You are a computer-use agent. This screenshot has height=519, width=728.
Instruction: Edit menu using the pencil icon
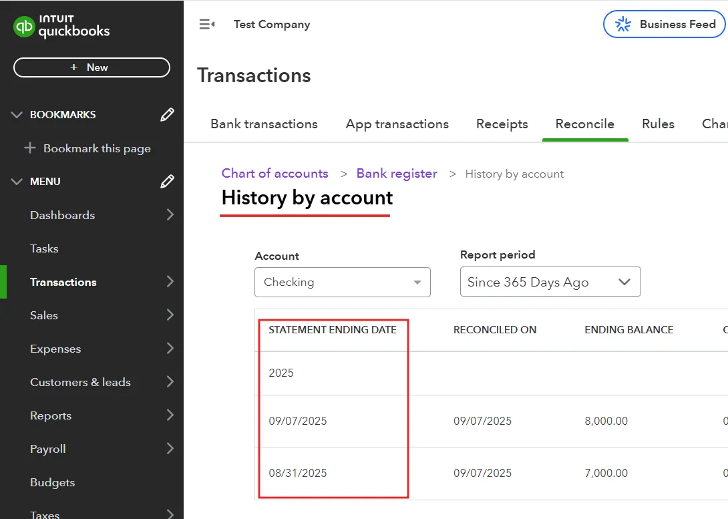167,182
